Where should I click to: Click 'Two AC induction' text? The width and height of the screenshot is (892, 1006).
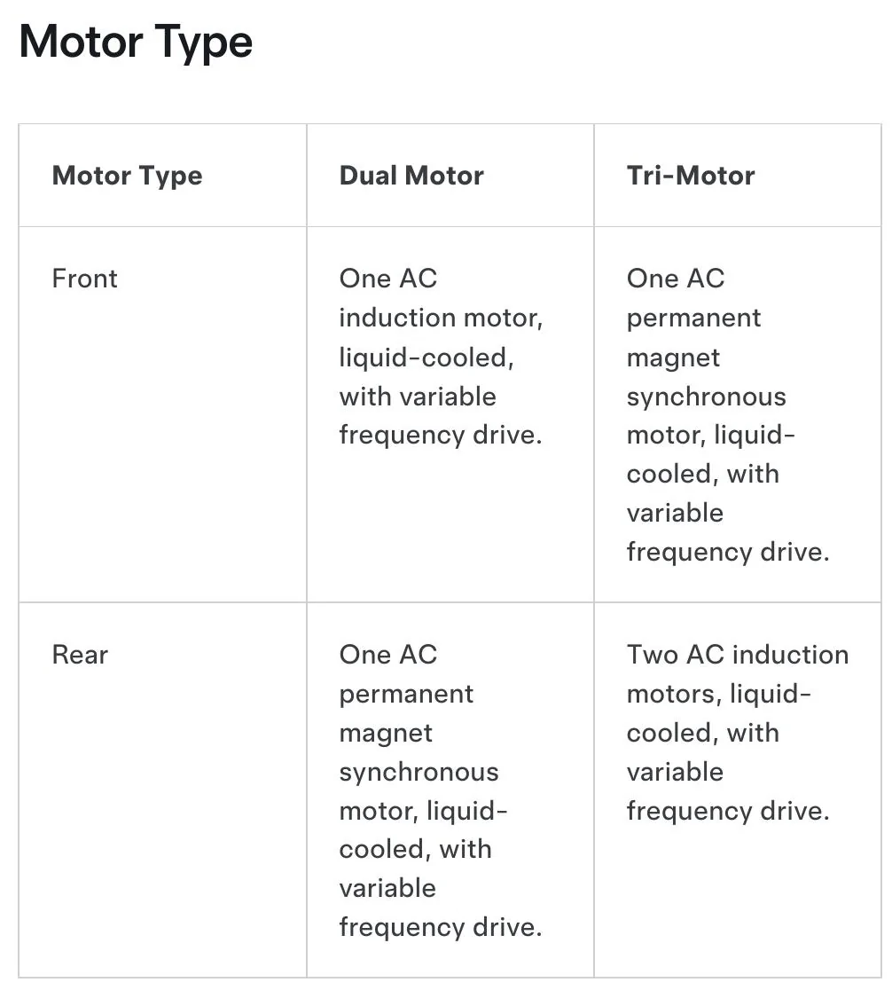click(x=738, y=655)
